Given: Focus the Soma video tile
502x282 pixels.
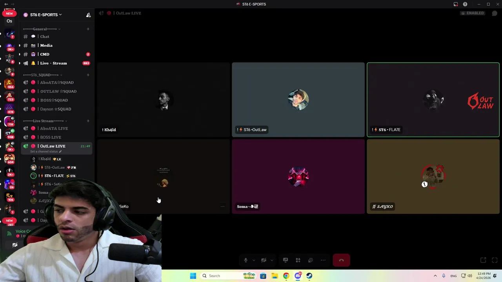Looking at the screenshot, I should tap(298, 177).
